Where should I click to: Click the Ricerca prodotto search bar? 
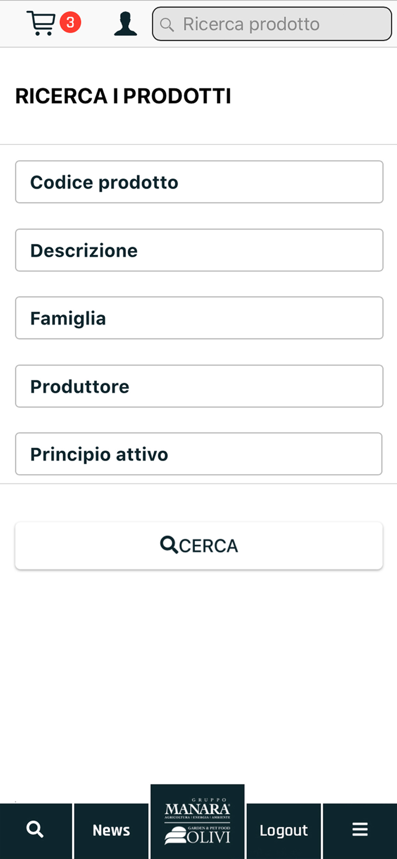271,24
